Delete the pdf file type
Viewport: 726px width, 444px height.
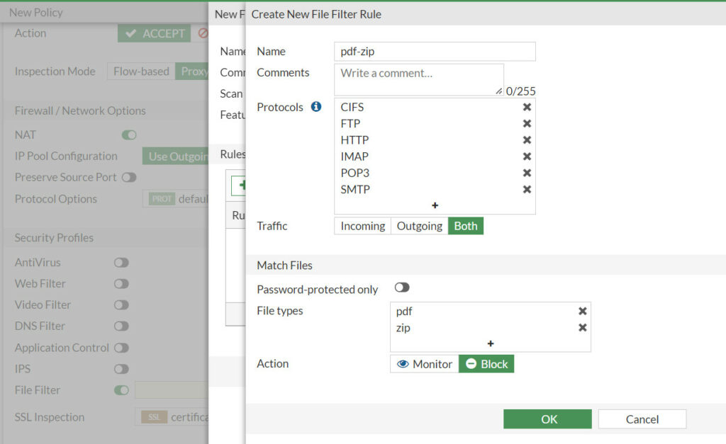tap(582, 311)
